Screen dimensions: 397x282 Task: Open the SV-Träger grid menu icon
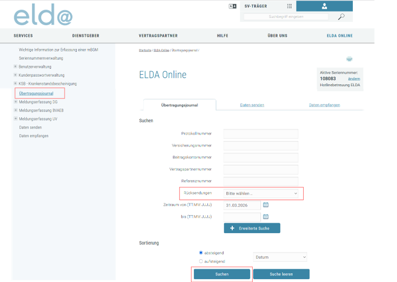pos(289,6)
